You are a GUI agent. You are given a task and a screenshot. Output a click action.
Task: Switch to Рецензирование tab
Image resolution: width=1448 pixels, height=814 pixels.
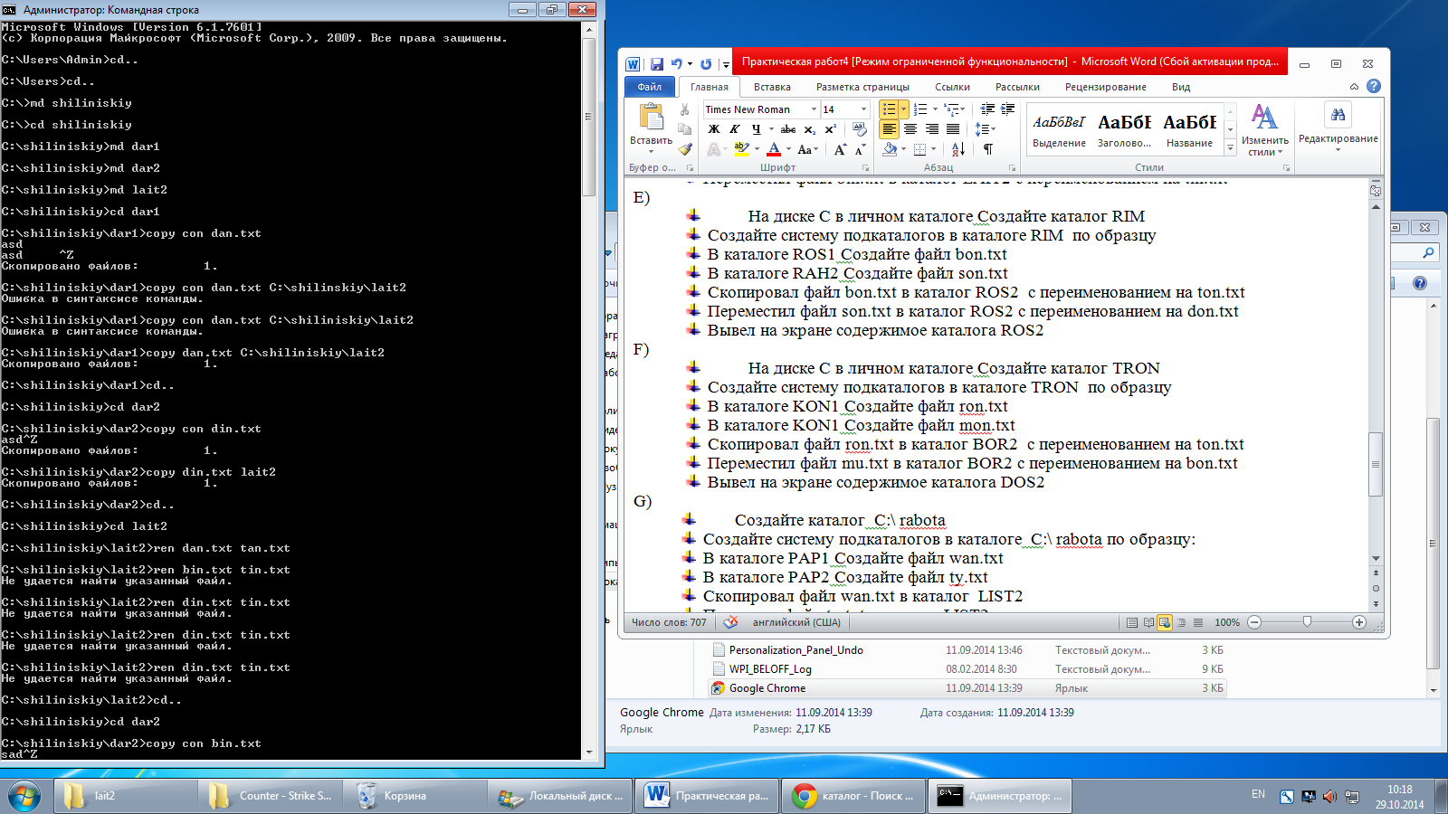(1105, 87)
